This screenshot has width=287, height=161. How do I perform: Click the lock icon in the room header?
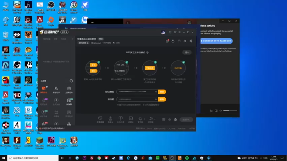click(173, 41)
